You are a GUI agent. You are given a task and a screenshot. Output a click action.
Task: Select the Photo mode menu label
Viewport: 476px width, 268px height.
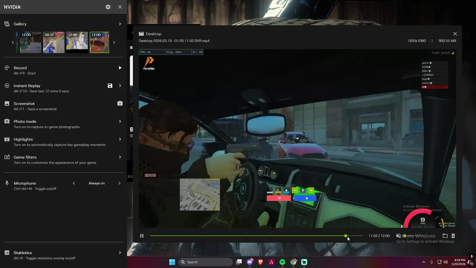[x=25, y=121]
